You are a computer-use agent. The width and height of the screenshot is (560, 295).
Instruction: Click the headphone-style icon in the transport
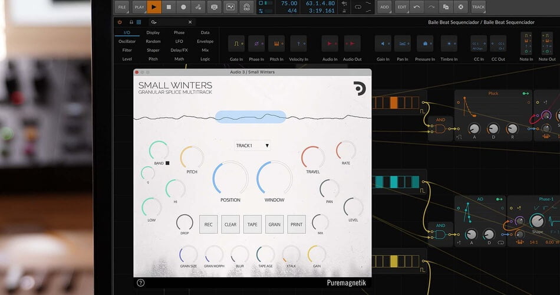[246, 7]
